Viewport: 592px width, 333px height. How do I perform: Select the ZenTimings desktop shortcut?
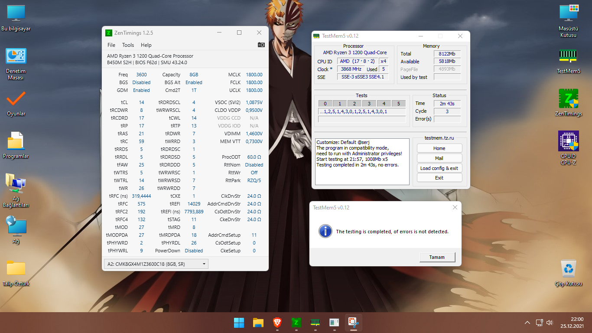(569, 103)
